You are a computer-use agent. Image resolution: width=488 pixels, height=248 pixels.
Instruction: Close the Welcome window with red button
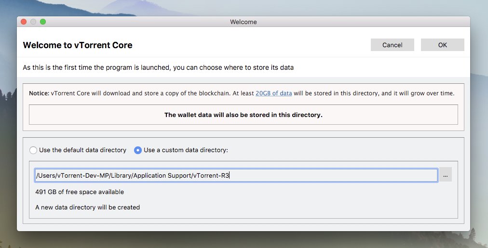click(24, 22)
